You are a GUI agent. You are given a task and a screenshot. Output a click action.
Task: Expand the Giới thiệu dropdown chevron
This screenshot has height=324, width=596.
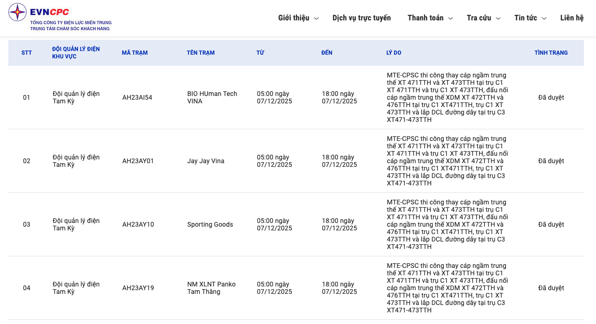click(317, 19)
